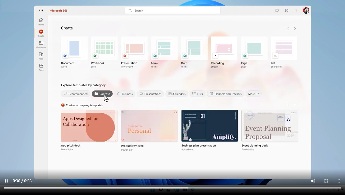Image resolution: width=345 pixels, height=195 pixels.
Task: Create a new Word Document
Action: pos(74,52)
